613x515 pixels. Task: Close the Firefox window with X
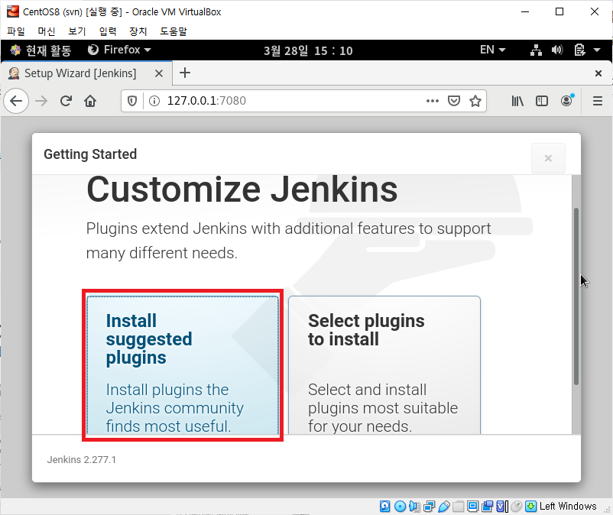[598, 73]
